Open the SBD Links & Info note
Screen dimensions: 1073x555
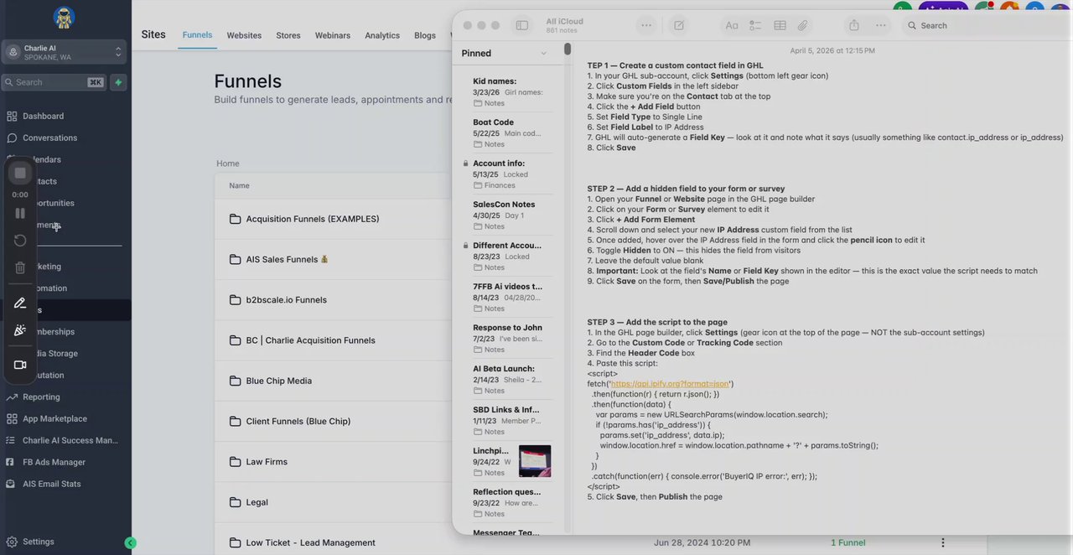coord(508,421)
